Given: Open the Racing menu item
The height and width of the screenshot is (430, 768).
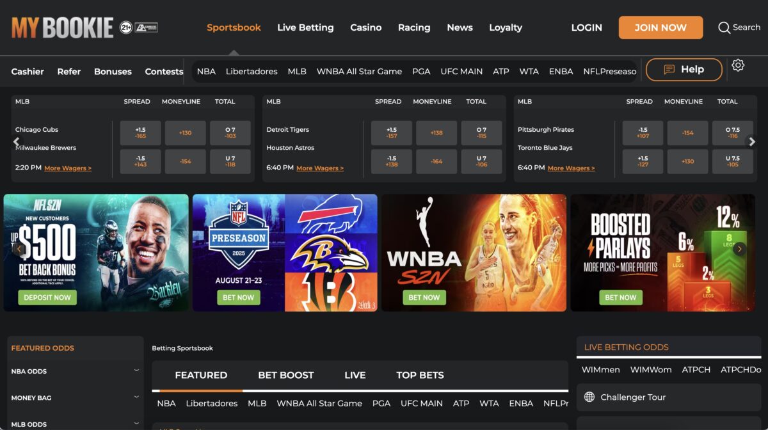Looking at the screenshot, I should click(x=414, y=28).
